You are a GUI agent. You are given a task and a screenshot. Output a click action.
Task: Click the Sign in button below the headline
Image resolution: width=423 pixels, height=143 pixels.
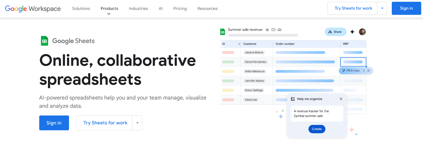(54, 123)
